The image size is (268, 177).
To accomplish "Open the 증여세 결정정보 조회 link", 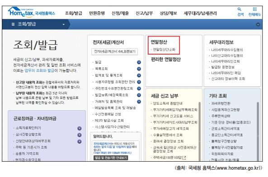I will (x=168, y=141).
